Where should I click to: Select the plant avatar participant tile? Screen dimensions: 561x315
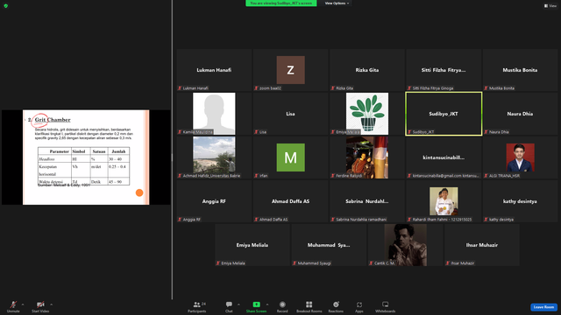pos(367,114)
